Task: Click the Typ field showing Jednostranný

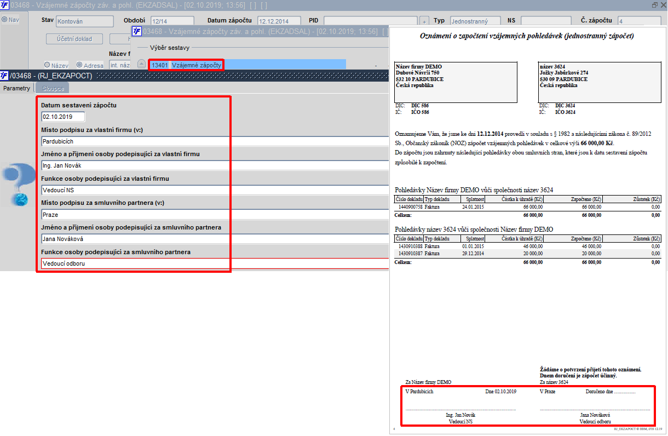Action: point(475,21)
